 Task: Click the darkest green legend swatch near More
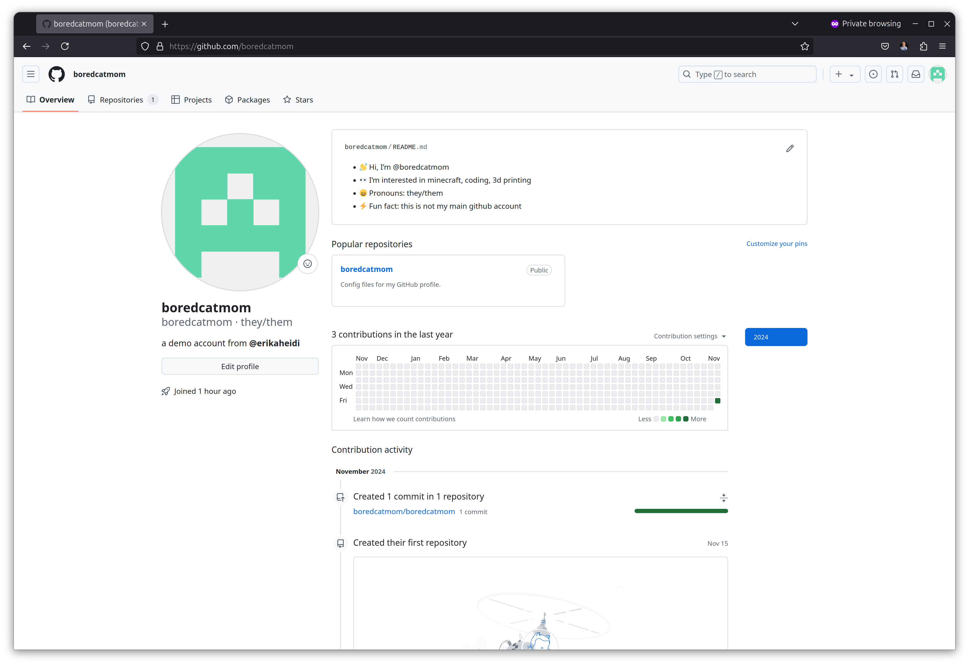click(686, 419)
